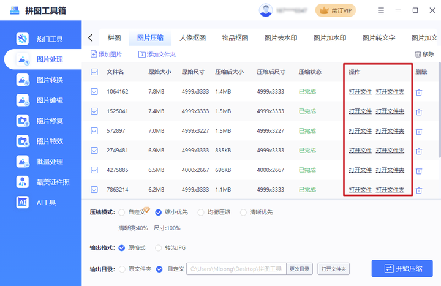Delete the 1525041 row with trash icon
The height and width of the screenshot is (286, 441).
click(419, 112)
